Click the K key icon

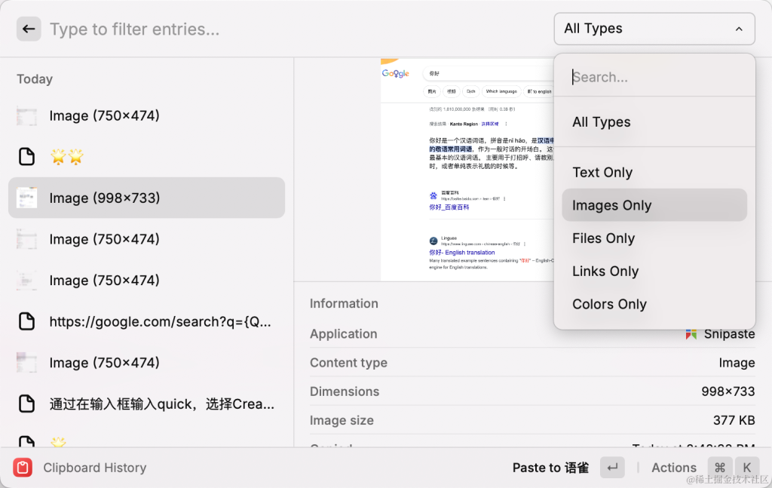point(747,468)
